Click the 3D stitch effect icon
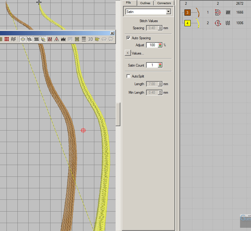 click(90, 39)
